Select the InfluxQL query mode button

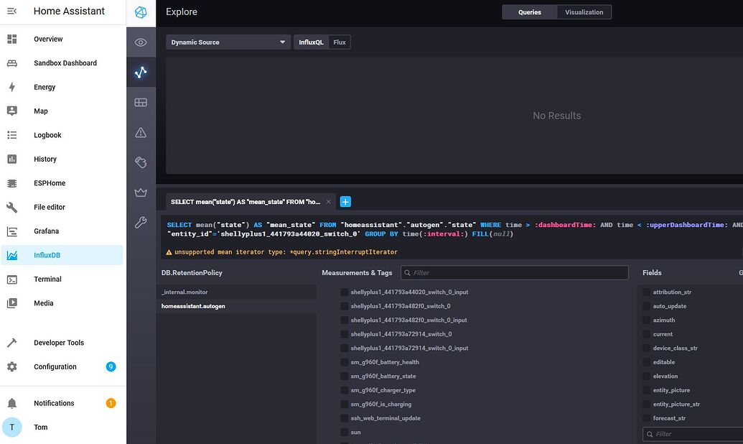pyautogui.click(x=310, y=42)
